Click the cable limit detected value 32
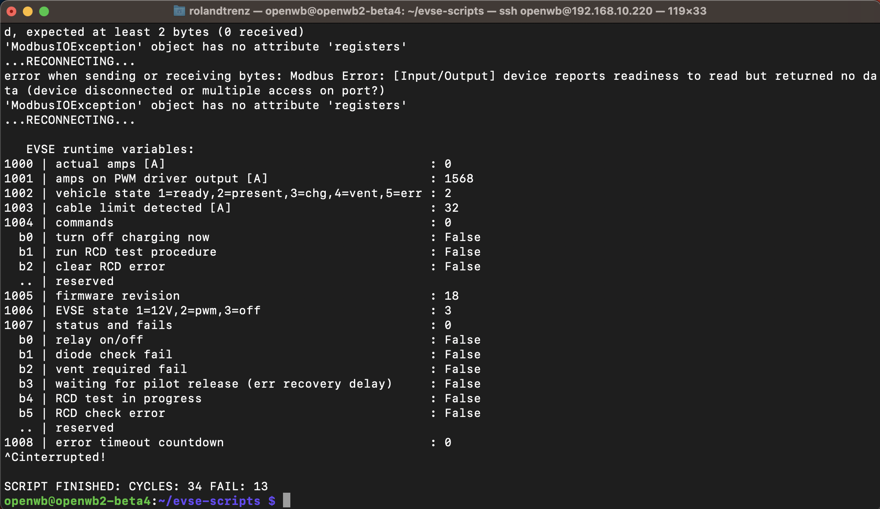880x509 pixels. point(451,208)
